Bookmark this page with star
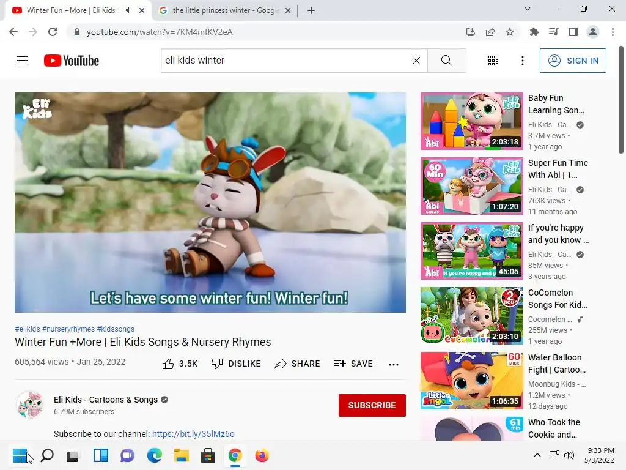This screenshot has height=470, width=626. [x=510, y=32]
